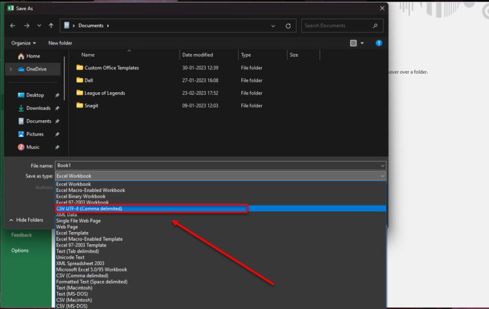The image size is (489, 309).
Task: Open Pictures quick access location
Action: click(31, 134)
